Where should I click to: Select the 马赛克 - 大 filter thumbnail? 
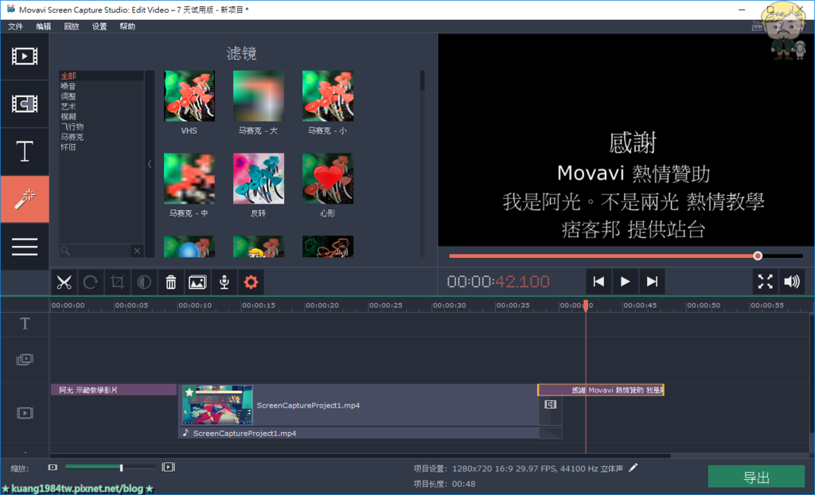pos(259,96)
